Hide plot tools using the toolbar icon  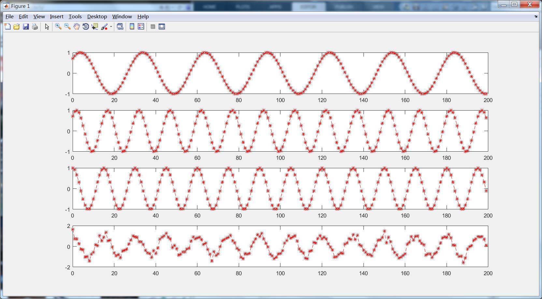[153, 27]
